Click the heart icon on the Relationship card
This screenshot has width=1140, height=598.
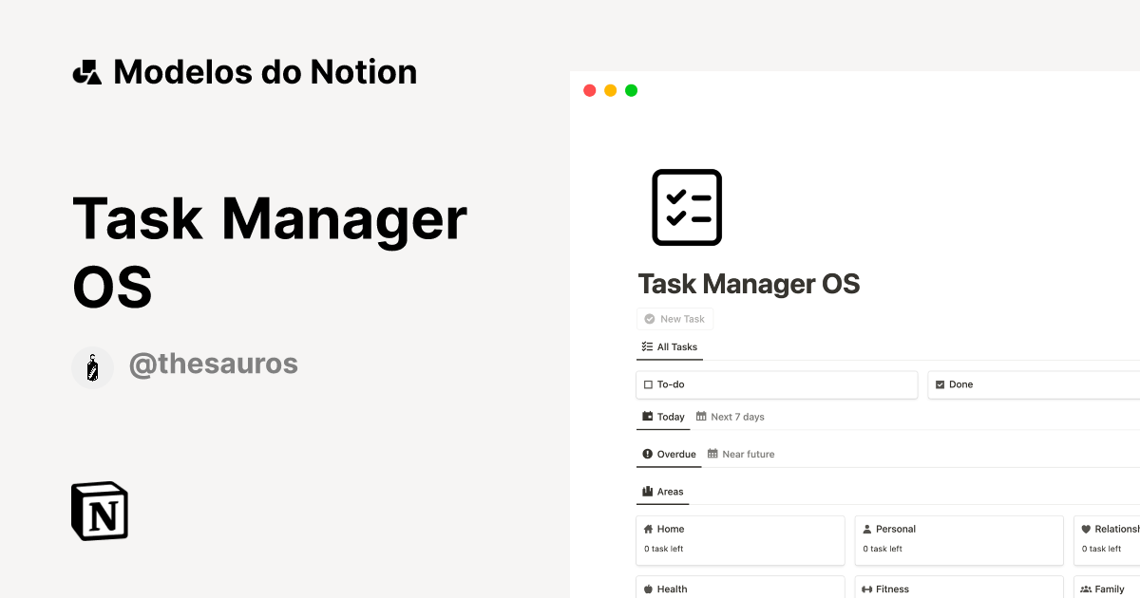pos(1088,529)
